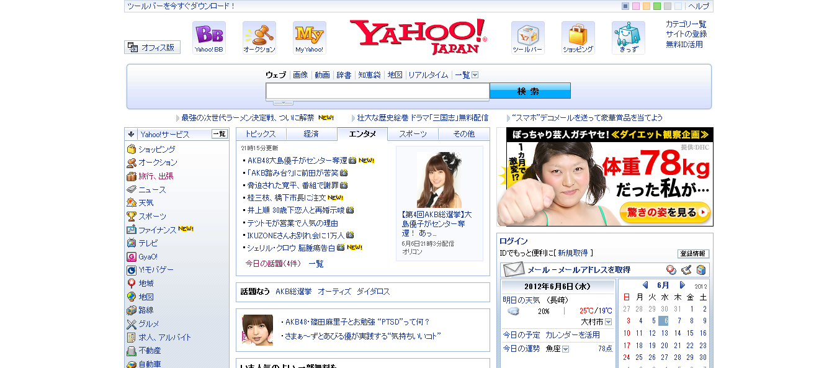
Task: Go to next month in calendar
Action: pyautogui.click(x=683, y=285)
